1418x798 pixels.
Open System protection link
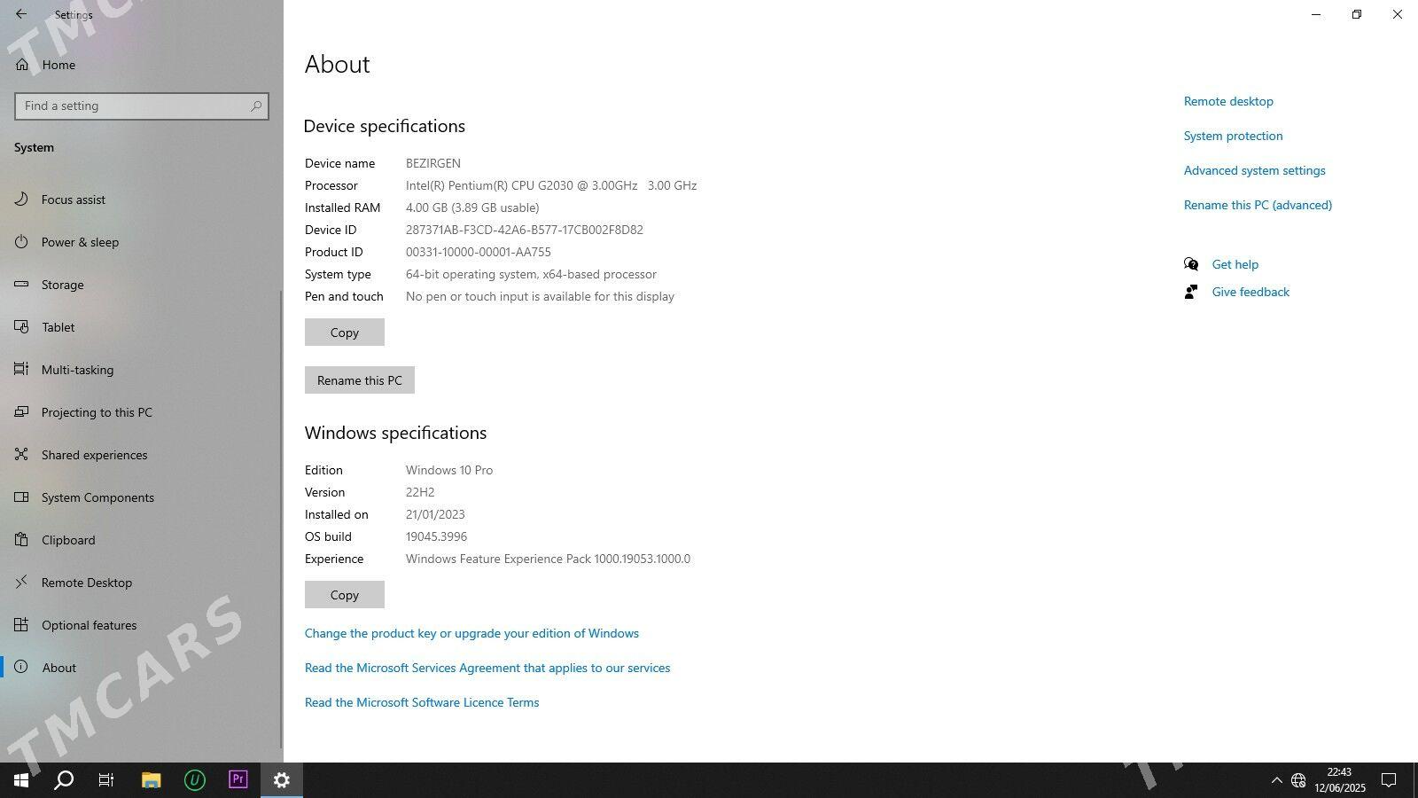[x=1233, y=136]
